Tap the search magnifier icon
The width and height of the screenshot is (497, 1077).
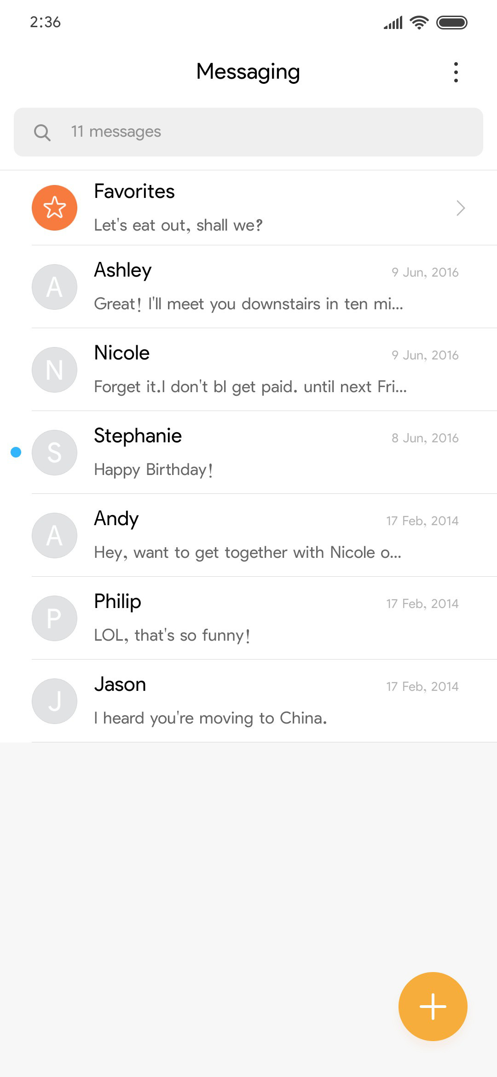click(x=42, y=133)
